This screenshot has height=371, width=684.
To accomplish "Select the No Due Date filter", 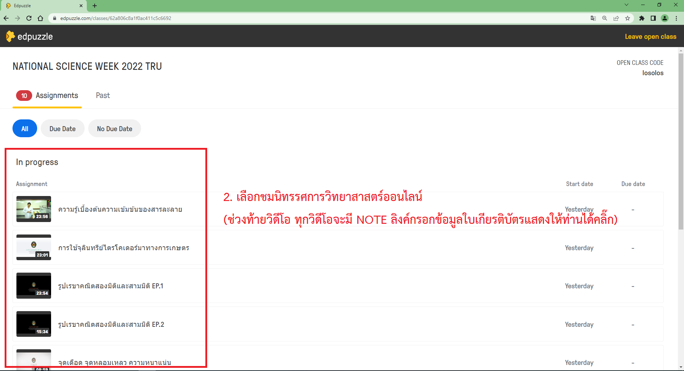I will tap(115, 129).
